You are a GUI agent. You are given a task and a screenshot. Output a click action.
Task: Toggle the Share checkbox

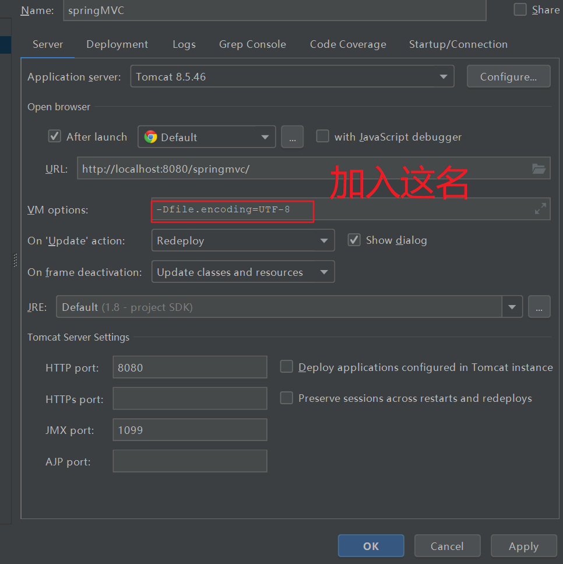click(520, 9)
